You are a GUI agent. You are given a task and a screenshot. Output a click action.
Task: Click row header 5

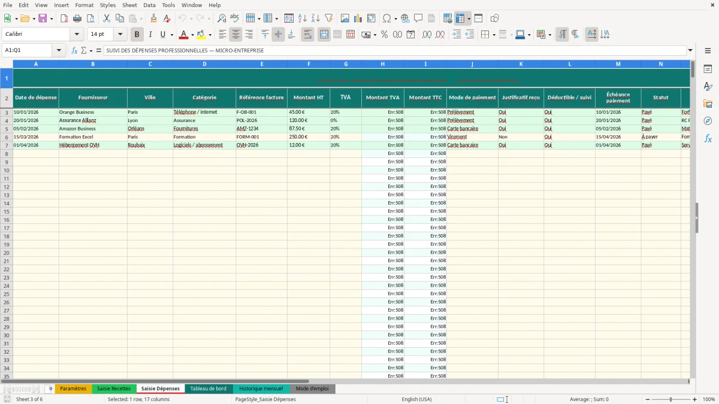(7, 129)
